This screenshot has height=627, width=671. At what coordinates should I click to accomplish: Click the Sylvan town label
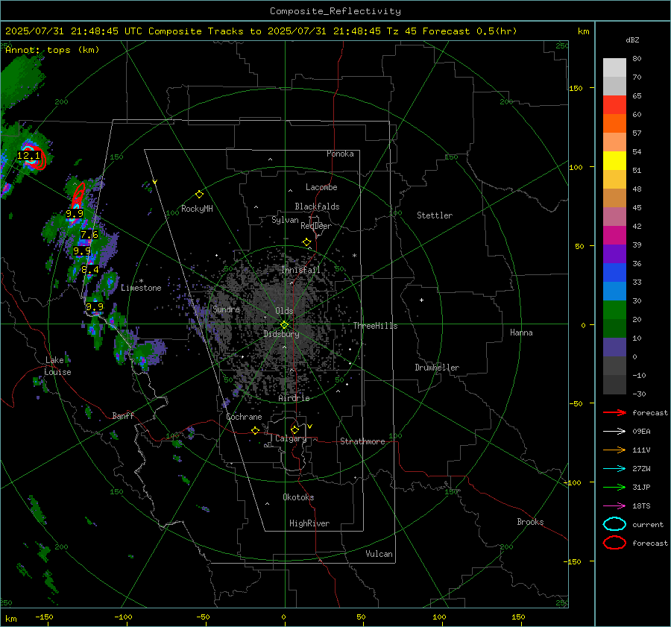click(x=285, y=220)
